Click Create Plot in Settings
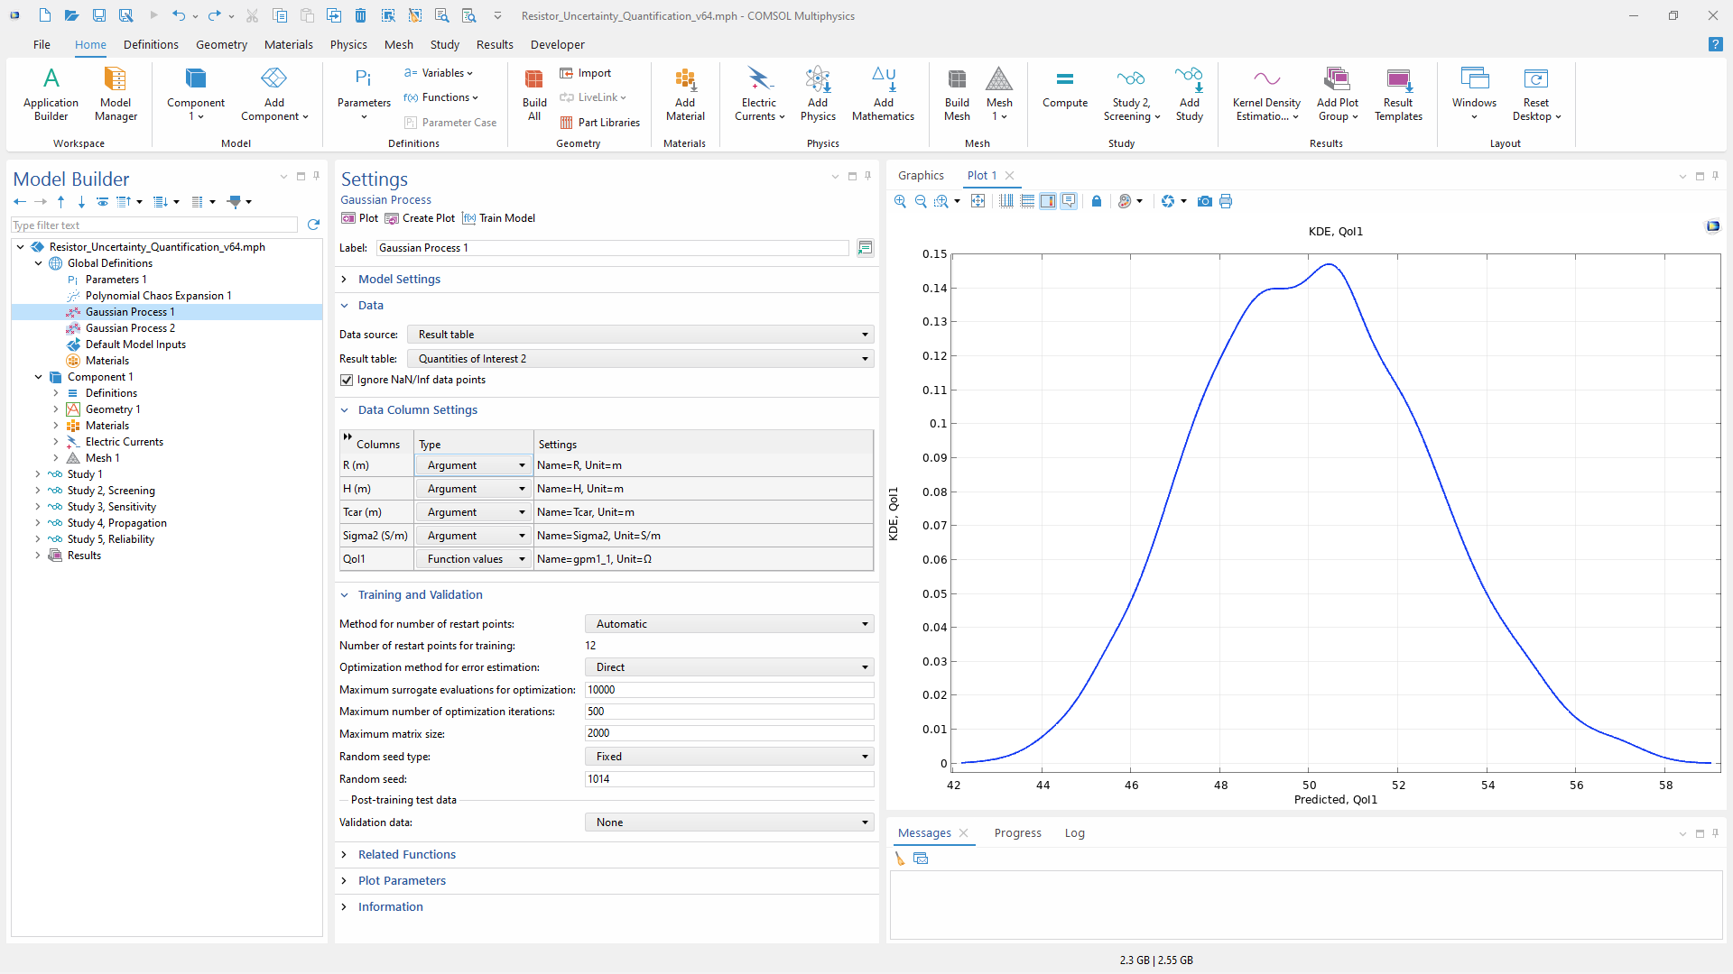 tap(420, 218)
